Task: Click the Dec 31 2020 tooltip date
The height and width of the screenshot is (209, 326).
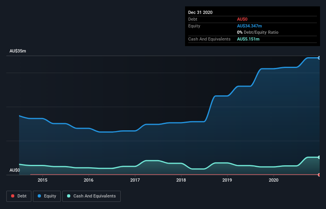Action: tap(200, 12)
